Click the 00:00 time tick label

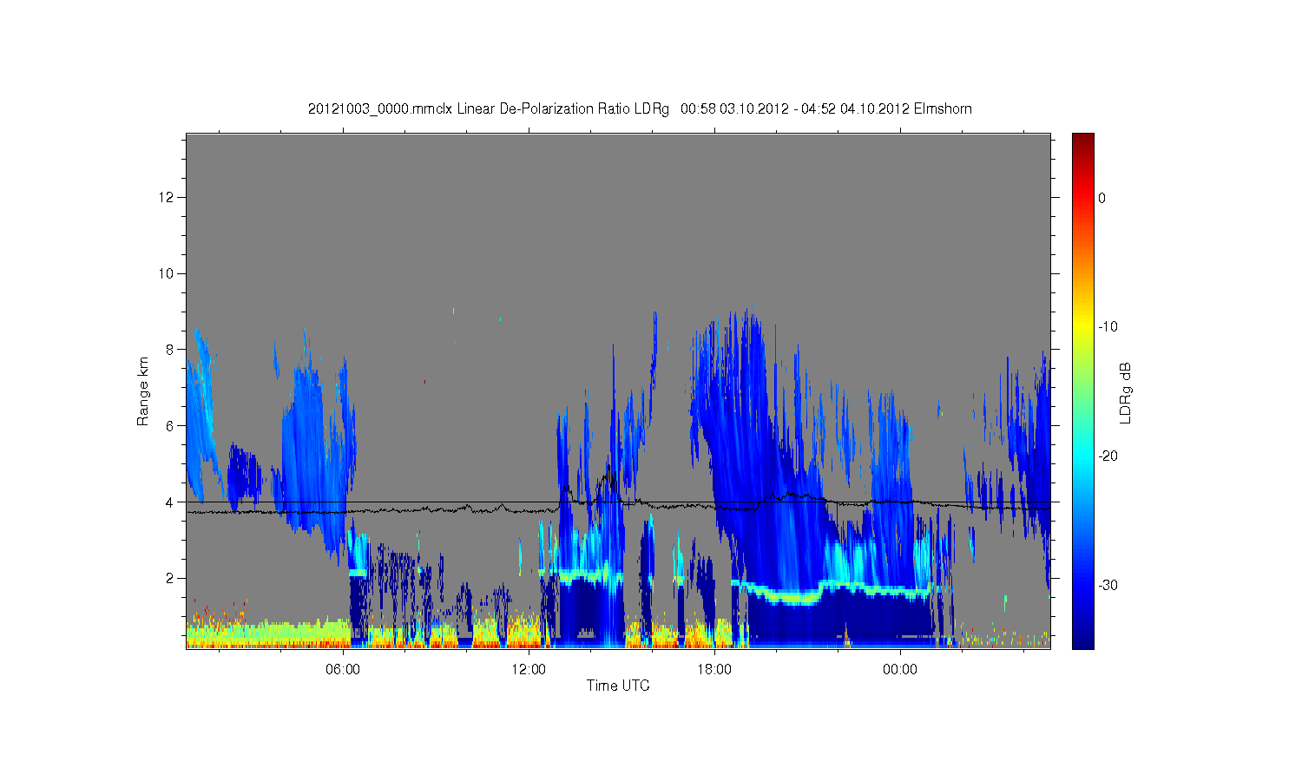pyautogui.click(x=900, y=669)
